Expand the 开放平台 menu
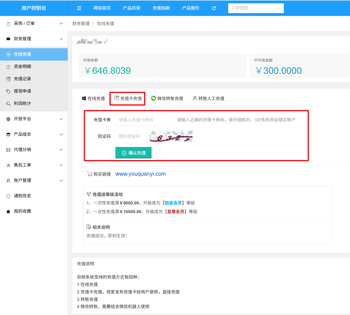Image resolution: width=350 pixels, height=315 pixels. (x=34, y=119)
